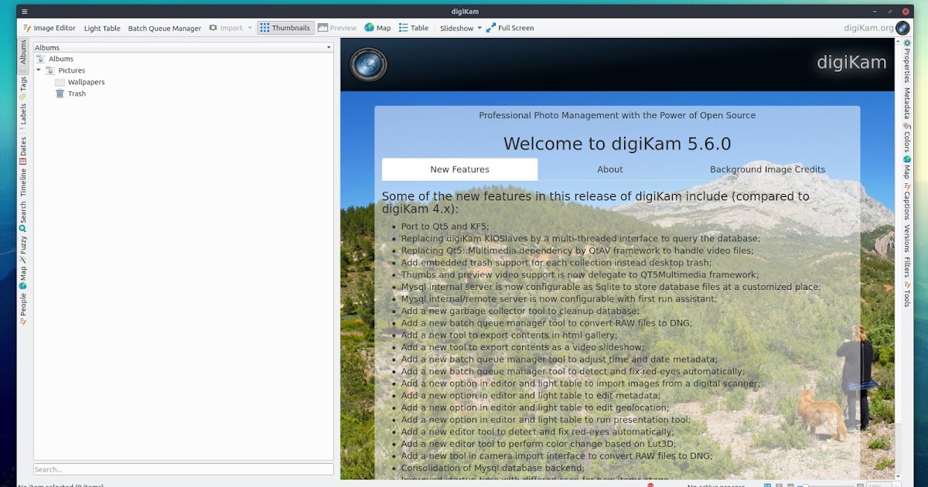928x487 pixels.
Task: Click the thumbnail zoom slider in status bar
Action: point(827,485)
